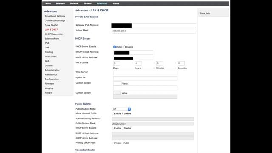Click the DHCP Lease Seconds field
The image size is (272, 153).
tap(181, 63)
